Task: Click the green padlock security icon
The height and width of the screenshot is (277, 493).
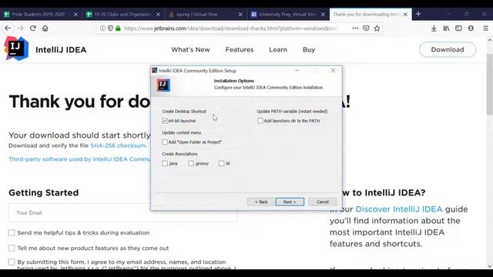Action: tap(118, 28)
